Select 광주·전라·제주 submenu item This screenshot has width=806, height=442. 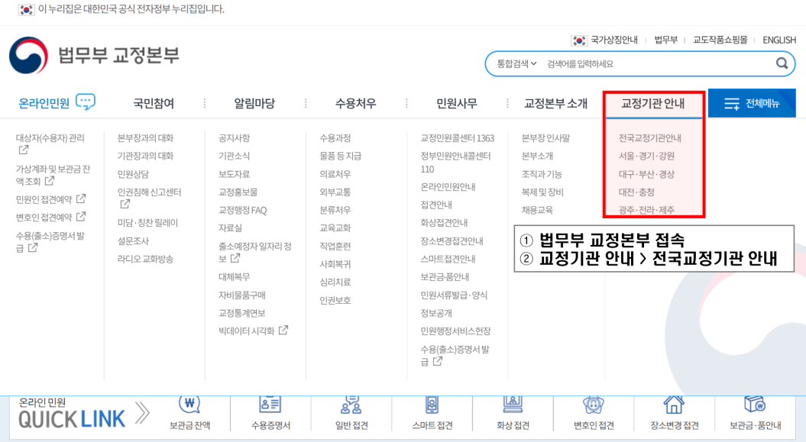click(x=646, y=210)
